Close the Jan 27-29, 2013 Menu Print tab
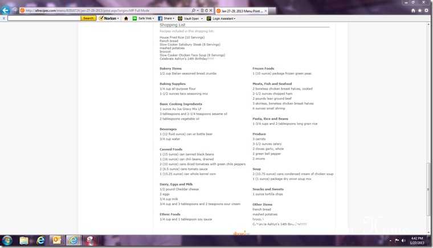The height and width of the screenshot is (248, 433). pyautogui.click(x=265, y=11)
